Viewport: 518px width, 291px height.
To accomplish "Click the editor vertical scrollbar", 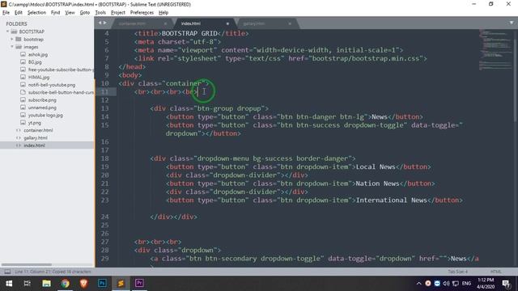I will pyautogui.click(x=516, y=76).
